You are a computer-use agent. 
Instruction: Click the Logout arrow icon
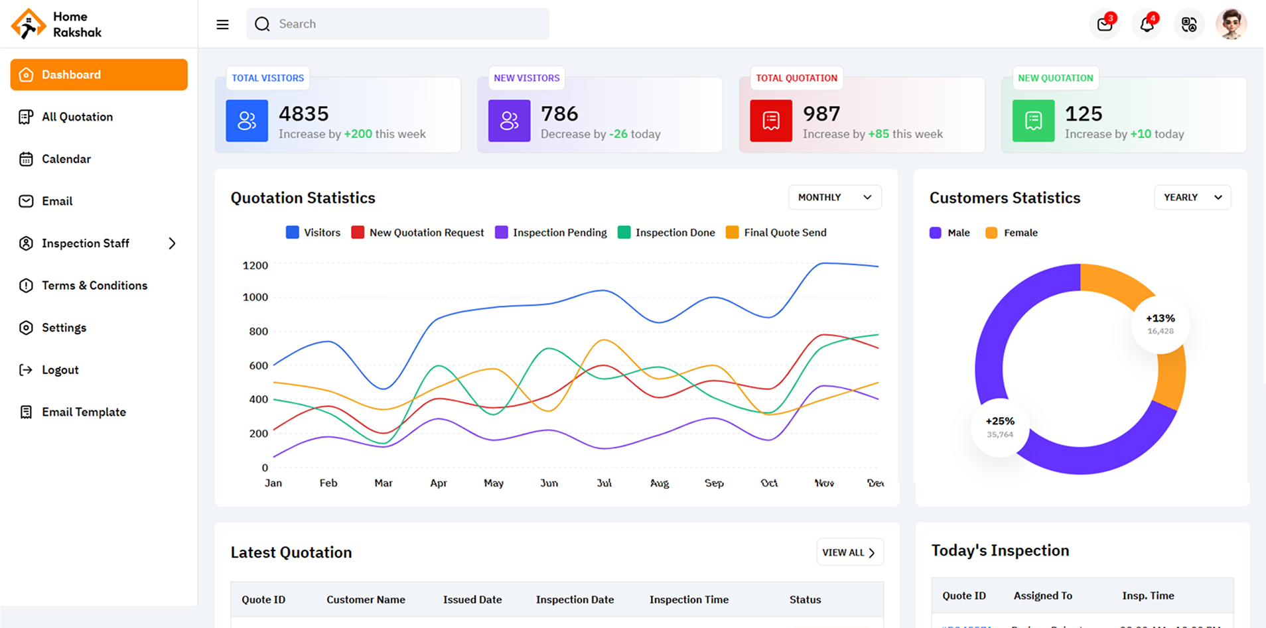pyautogui.click(x=26, y=370)
